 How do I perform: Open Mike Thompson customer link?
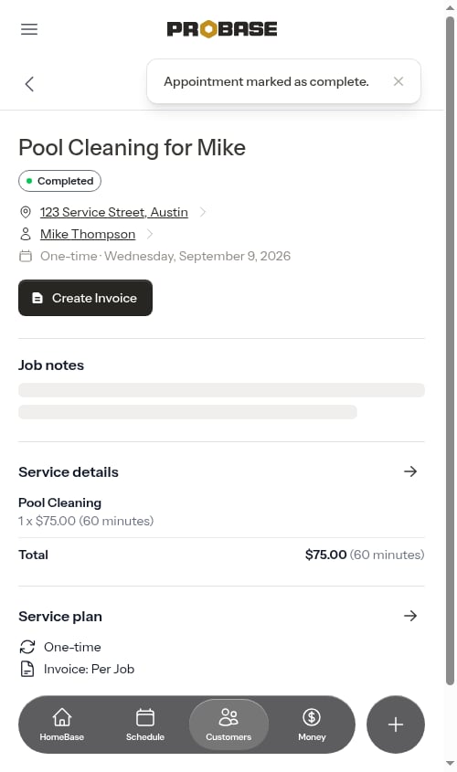tap(88, 234)
